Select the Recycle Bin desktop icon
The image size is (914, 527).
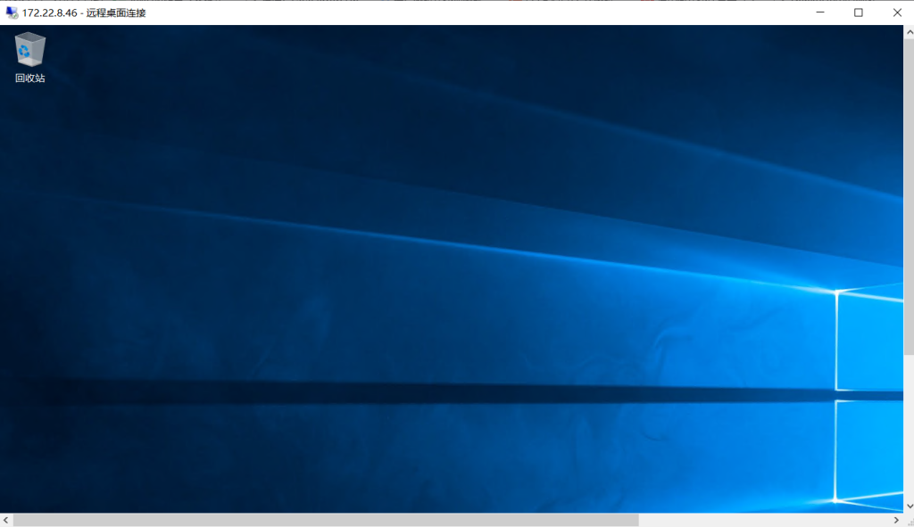pyautogui.click(x=29, y=50)
